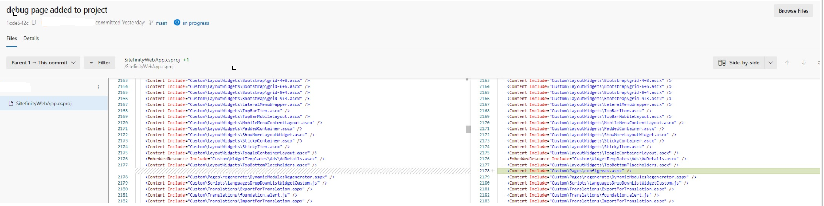824x206 pixels.
Task: Click the +1 added lines indicator
Action: point(186,60)
